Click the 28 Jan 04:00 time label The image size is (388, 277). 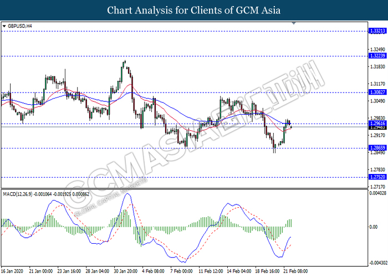point(98,271)
